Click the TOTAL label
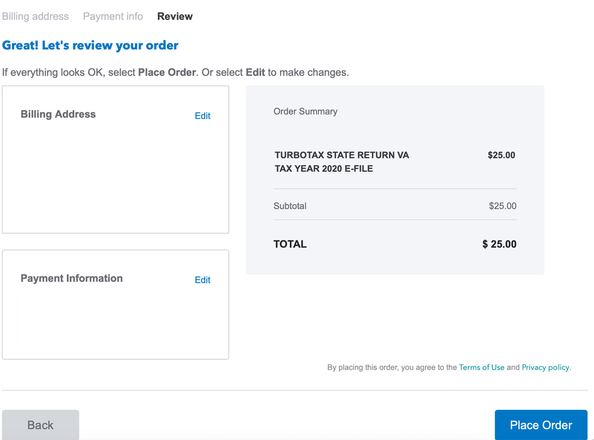Image resolution: width=594 pixels, height=440 pixels. click(290, 244)
